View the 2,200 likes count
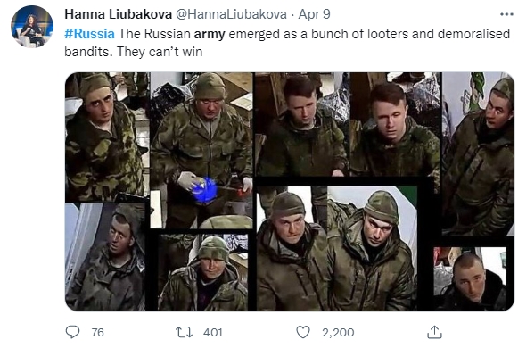 [338, 332]
